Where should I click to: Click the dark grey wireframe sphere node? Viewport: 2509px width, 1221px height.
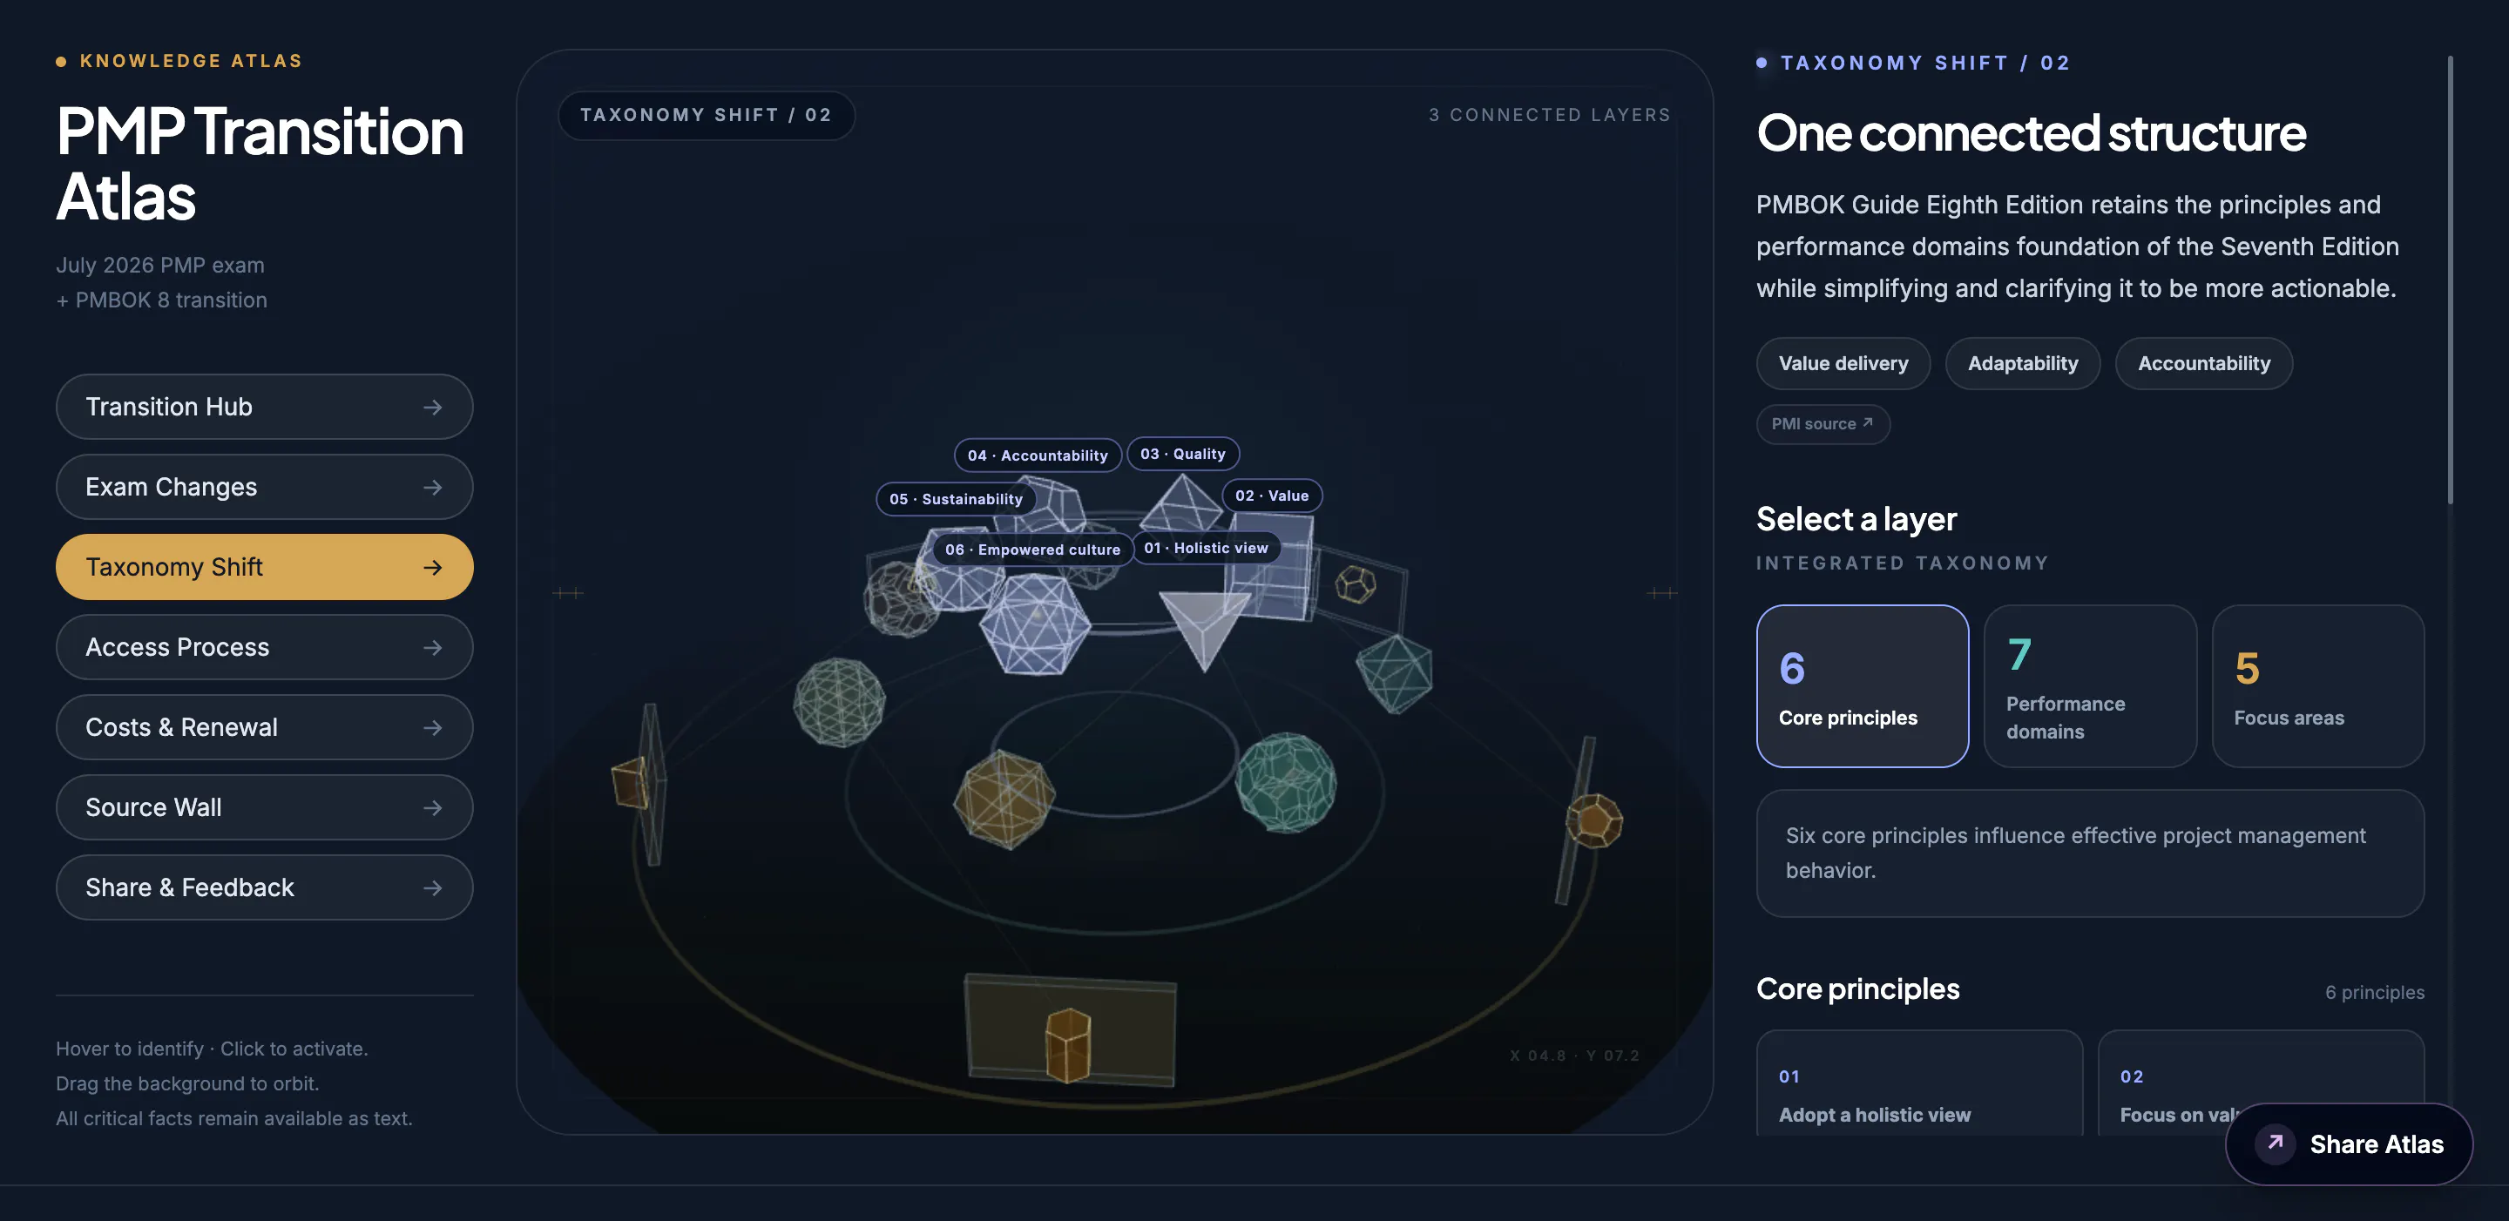(902, 599)
